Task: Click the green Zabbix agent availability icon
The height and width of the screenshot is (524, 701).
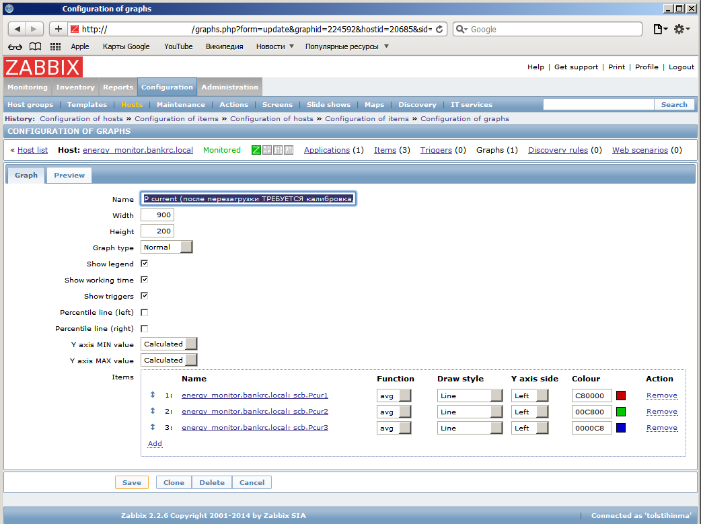Action: [x=256, y=150]
